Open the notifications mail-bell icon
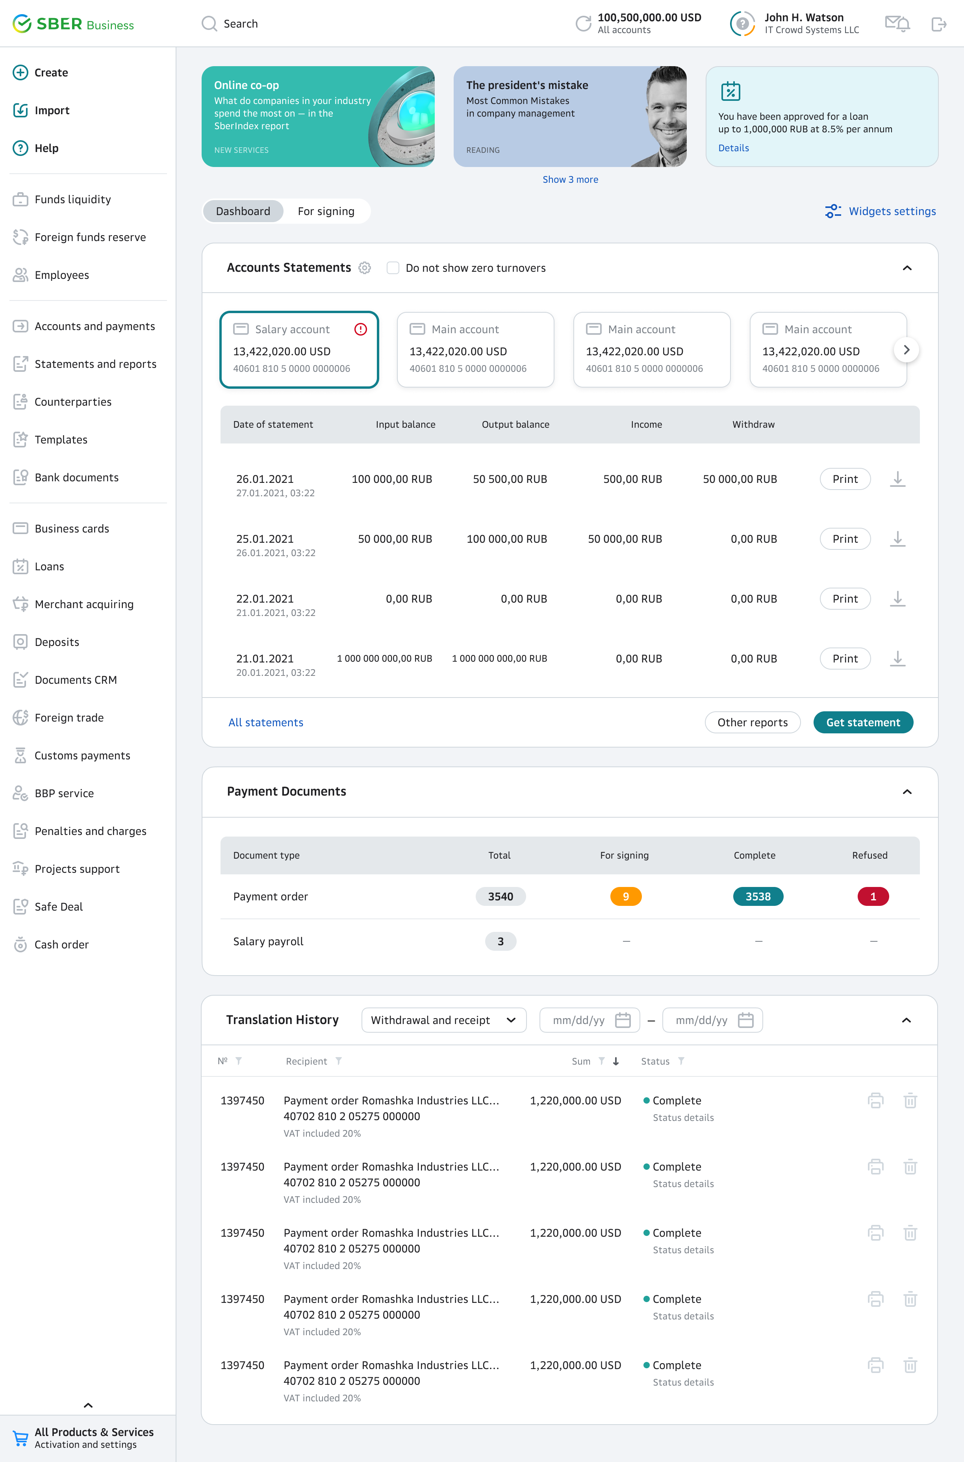Image resolution: width=964 pixels, height=1462 pixels. [896, 24]
